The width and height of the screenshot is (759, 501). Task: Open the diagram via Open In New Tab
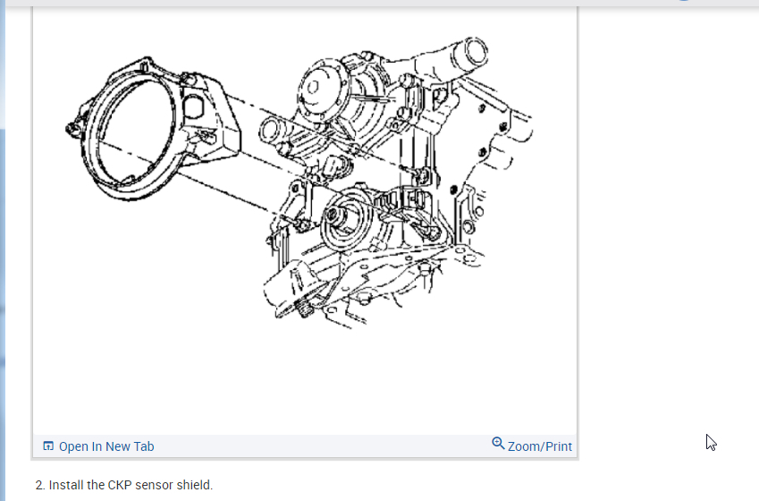(98, 446)
